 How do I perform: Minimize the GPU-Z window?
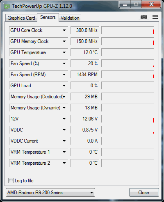click(125, 5)
